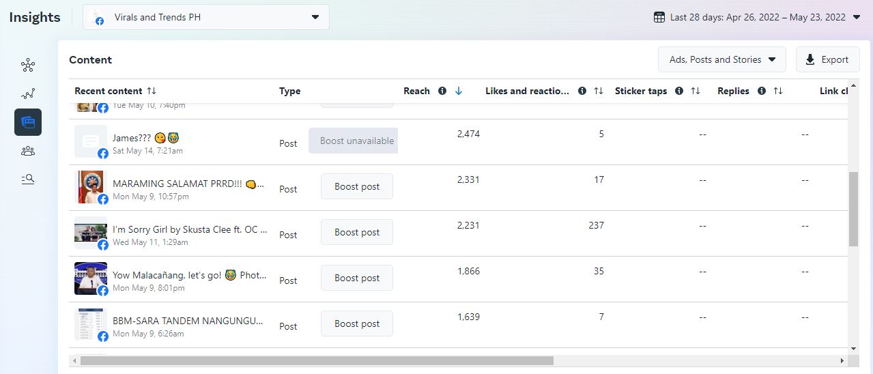Boost the MARAMING SALAMAT PRRD post

(x=356, y=186)
